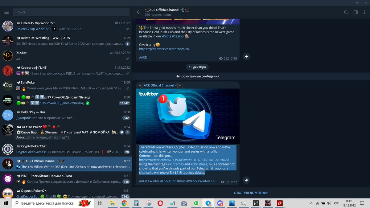
Task: Click the Mini Deposit PokerOK avatar
Action: (x=8, y=100)
